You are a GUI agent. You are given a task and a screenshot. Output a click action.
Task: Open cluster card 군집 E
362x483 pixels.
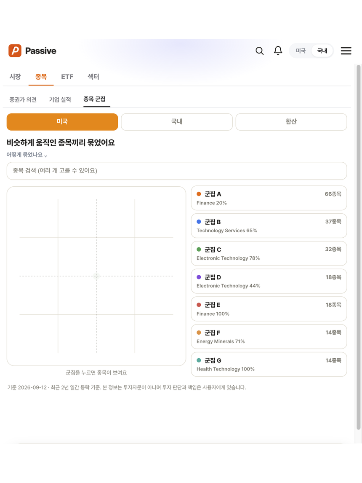coord(269,309)
